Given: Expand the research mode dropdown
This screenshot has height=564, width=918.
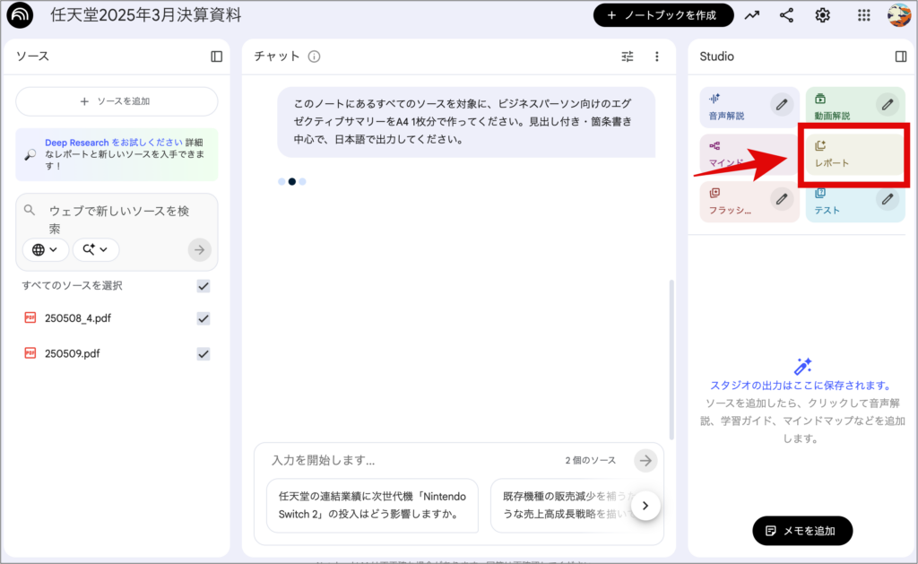Looking at the screenshot, I should (x=95, y=249).
